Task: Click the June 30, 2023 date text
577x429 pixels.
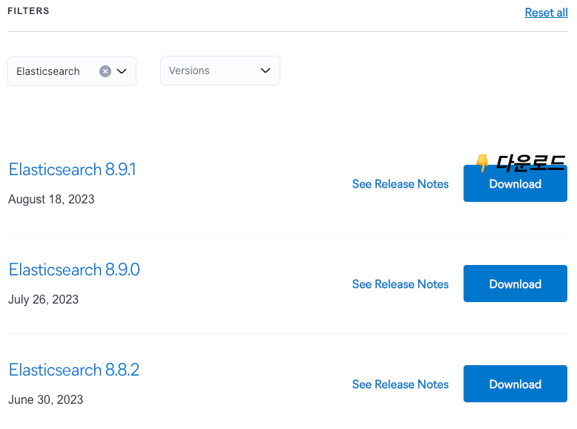Action: pos(46,399)
